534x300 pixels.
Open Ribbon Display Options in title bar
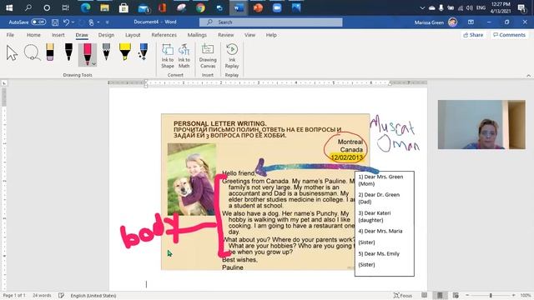471,22
